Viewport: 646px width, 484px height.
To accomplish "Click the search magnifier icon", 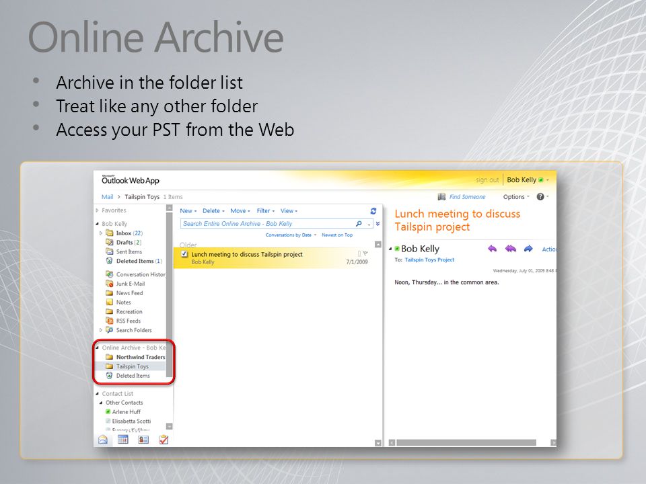I will pyautogui.click(x=359, y=223).
